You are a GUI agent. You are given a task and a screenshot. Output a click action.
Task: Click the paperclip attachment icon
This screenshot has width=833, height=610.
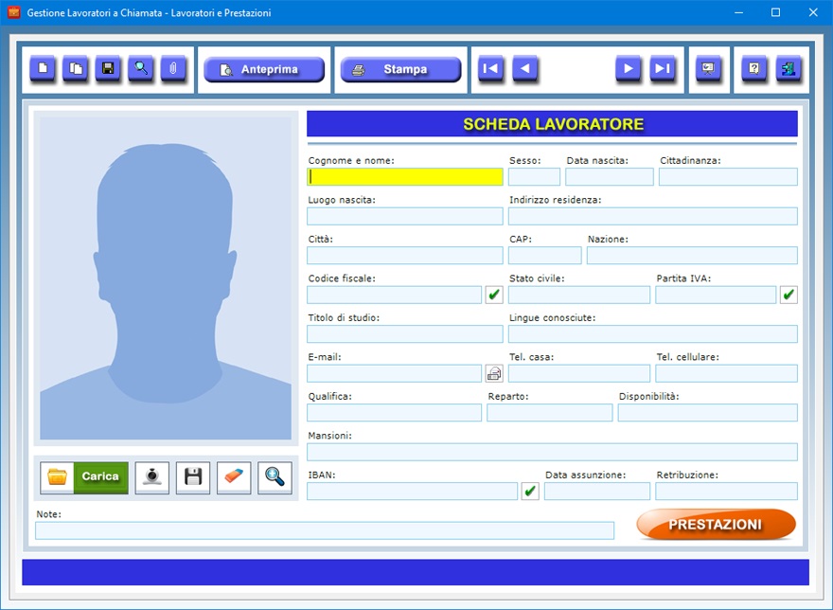click(x=173, y=69)
